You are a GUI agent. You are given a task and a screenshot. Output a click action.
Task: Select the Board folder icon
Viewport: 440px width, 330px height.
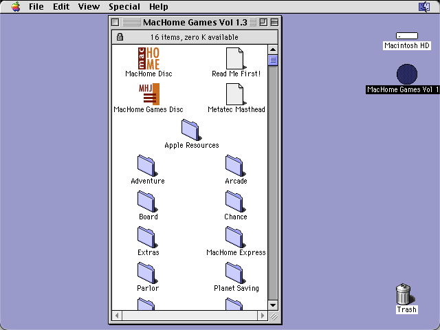tap(148, 201)
